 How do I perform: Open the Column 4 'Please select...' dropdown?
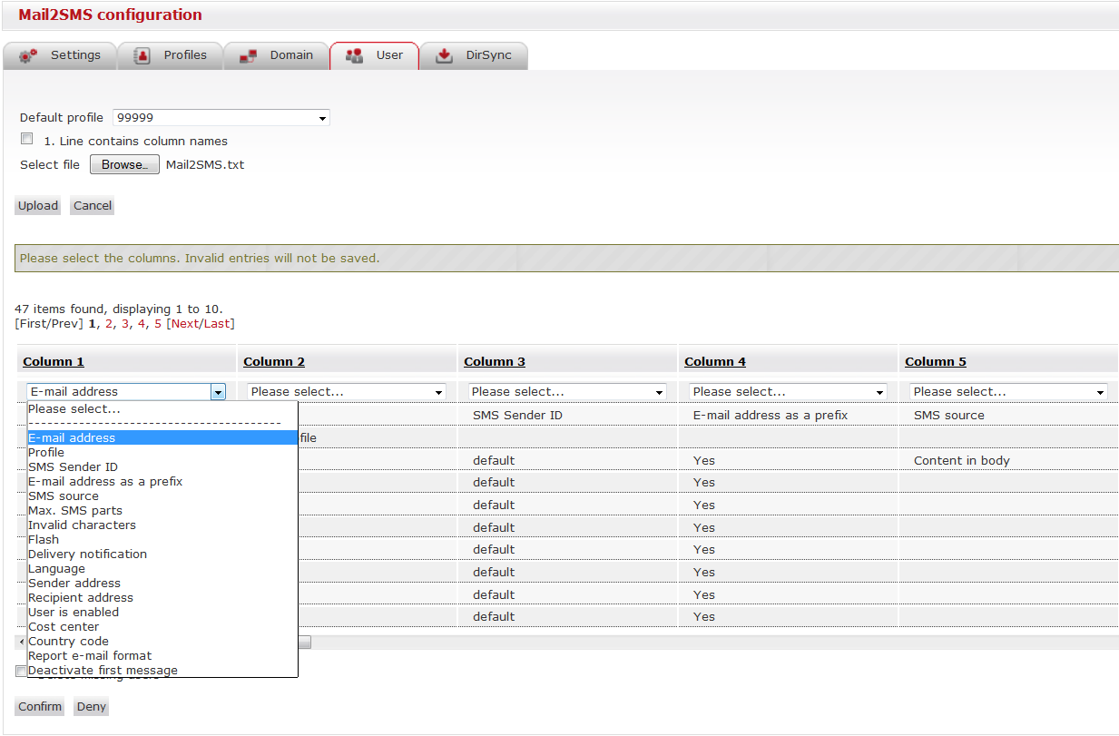tap(788, 392)
